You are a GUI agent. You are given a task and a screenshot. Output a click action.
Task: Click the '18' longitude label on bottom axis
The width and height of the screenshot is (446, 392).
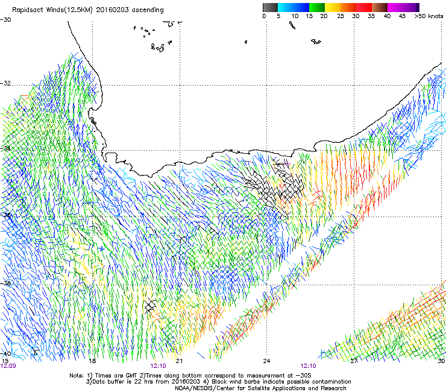tap(92, 361)
